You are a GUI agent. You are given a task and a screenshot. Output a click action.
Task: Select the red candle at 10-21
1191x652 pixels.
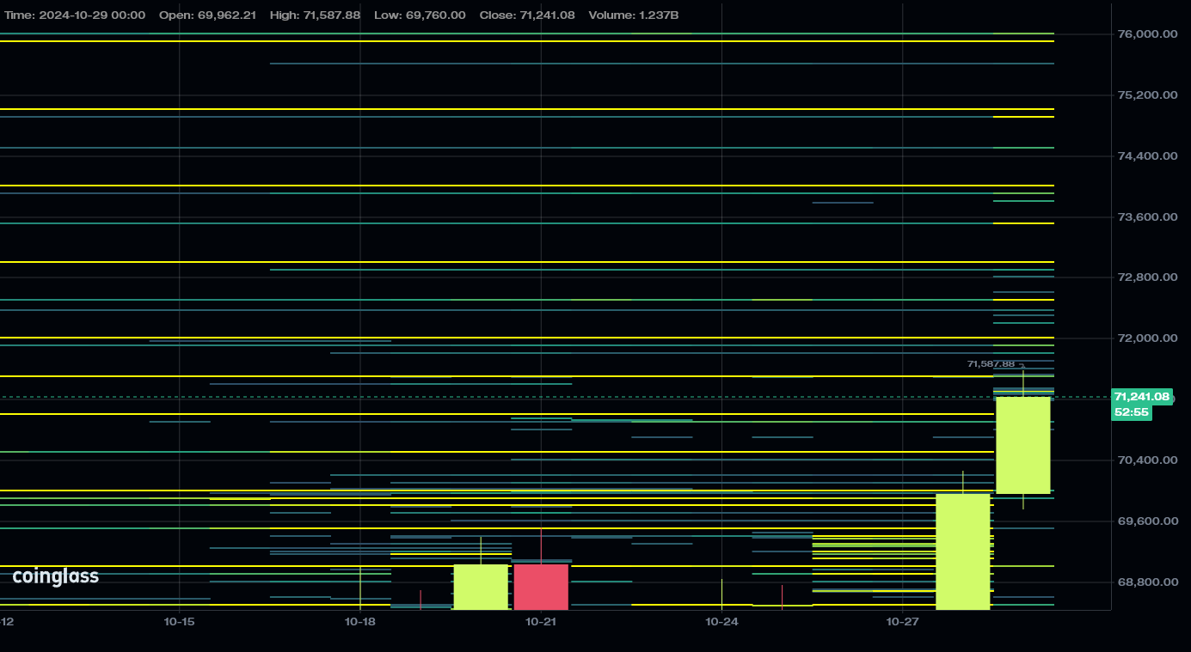click(x=541, y=587)
